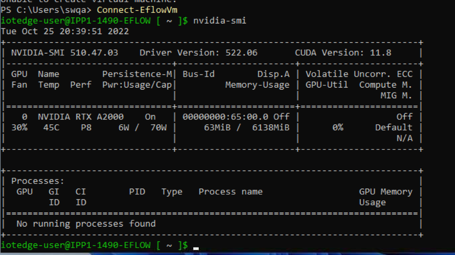455x255 pixels.
Task: Click the NVIDIA-SMI 510.47.03 version text
Action: tap(65, 53)
